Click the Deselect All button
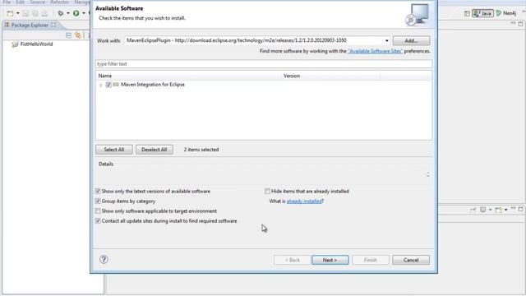This screenshot has height=296, width=526. tap(155, 150)
